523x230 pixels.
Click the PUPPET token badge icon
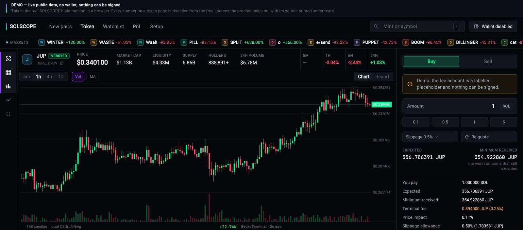[x=357, y=42]
